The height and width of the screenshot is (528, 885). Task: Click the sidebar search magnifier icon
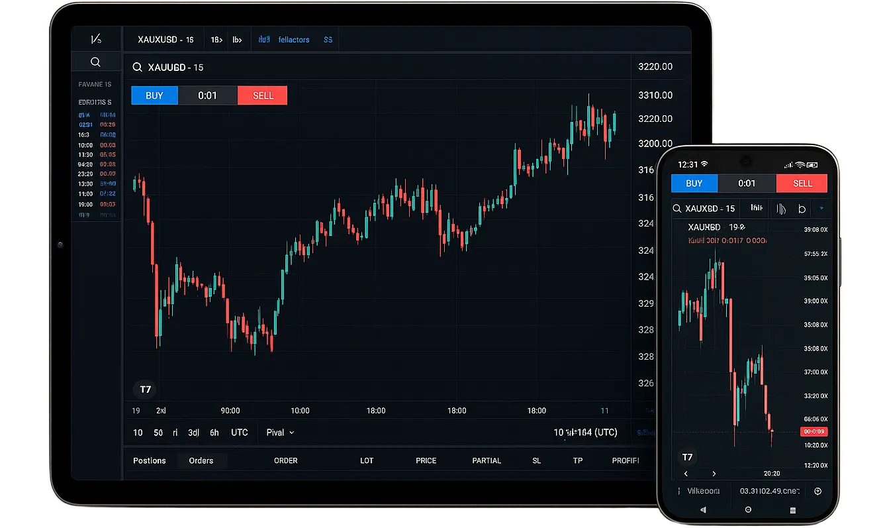[x=95, y=62]
